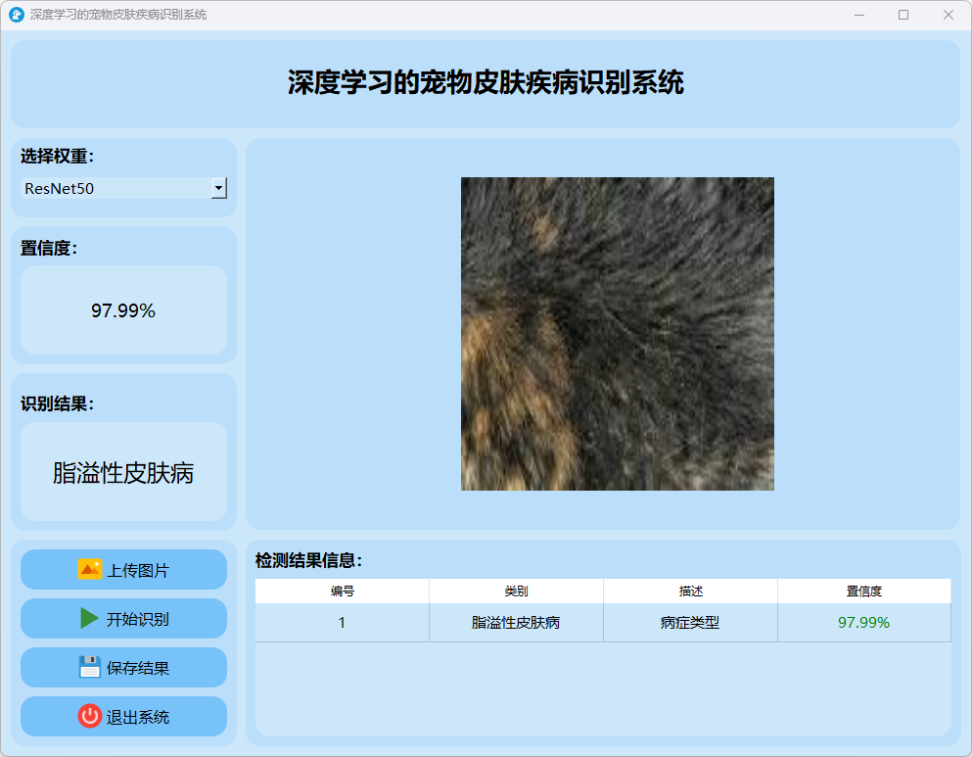Click the 编号 column header
This screenshot has width=972, height=757.
[342, 591]
